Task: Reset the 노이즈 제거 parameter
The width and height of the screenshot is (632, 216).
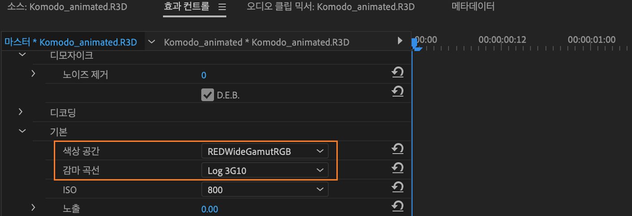Action: click(x=397, y=72)
